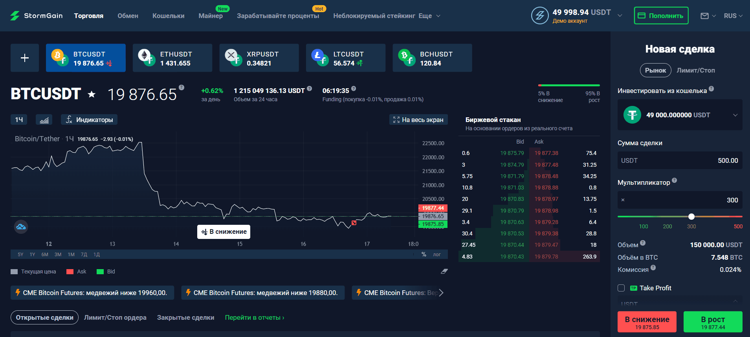The image size is (750, 337).
Task: Click help icon beside Объем
Action: [643, 243]
